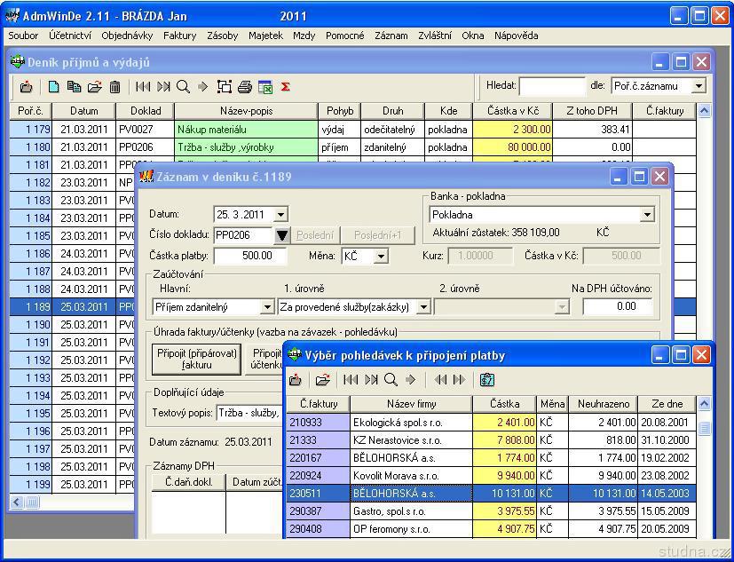Open the Banka - pokladna dropdown
The height and width of the screenshot is (562, 734).
(646, 215)
